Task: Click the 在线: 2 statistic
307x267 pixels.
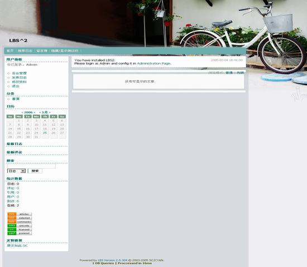Action: (13, 205)
